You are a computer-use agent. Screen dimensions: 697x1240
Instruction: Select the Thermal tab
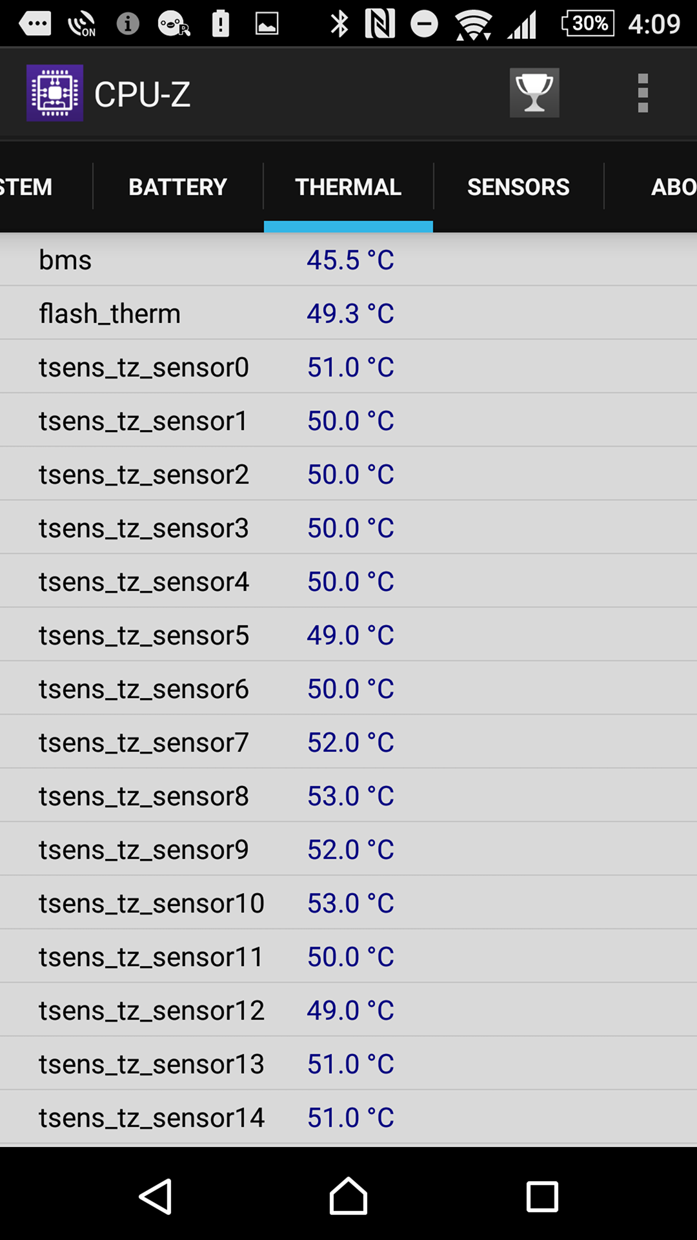coord(348,187)
